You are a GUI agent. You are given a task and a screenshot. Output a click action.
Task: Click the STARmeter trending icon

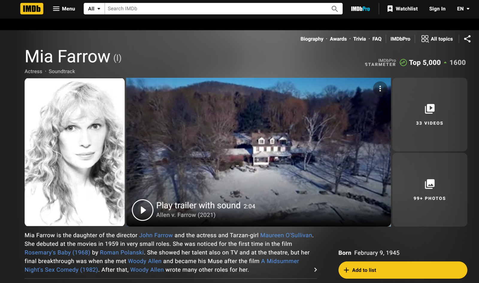(x=403, y=63)
